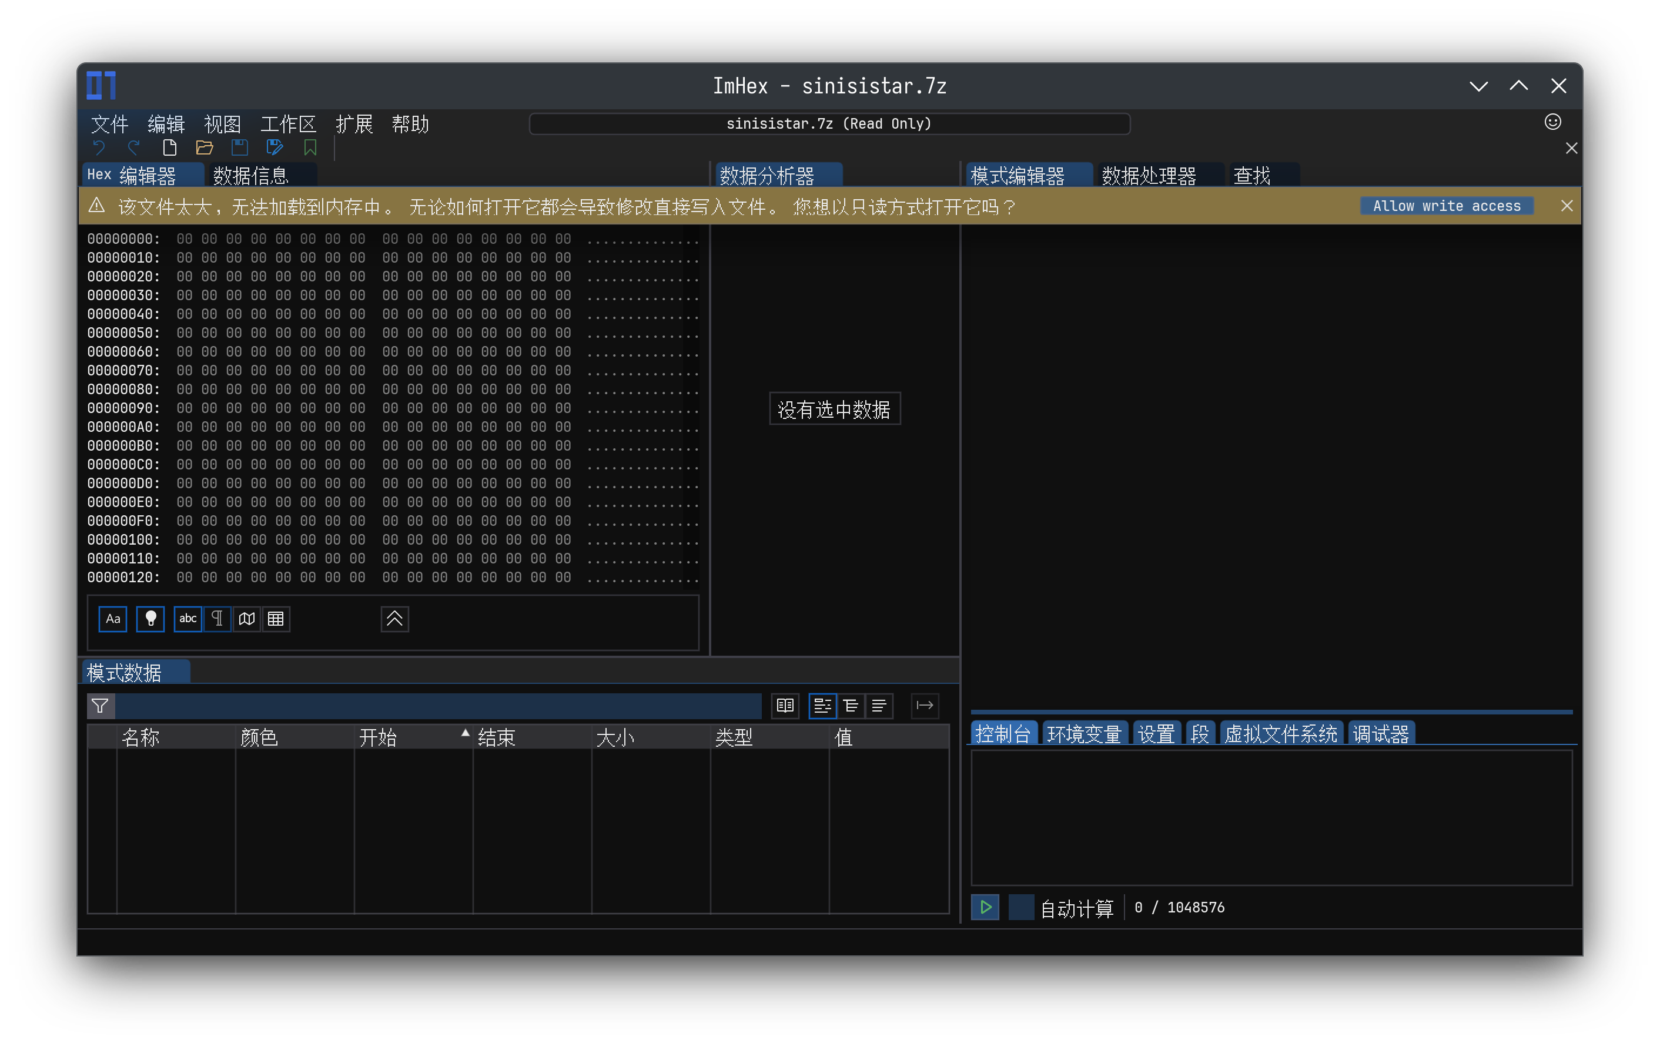Open the 文件 (File) menu
The width and height of the screenshot is (1660, 1047).
coord(109,124)
